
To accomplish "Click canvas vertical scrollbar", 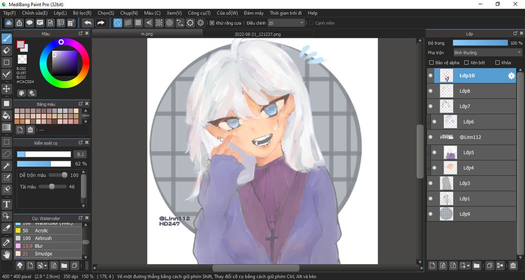I will point(420,151).
